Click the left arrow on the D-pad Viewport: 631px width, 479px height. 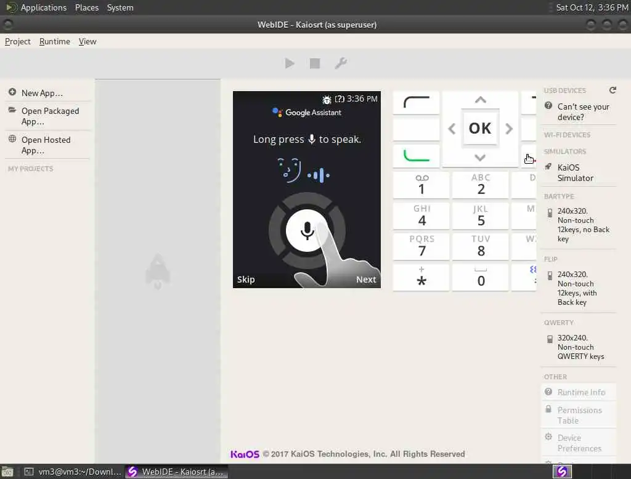click(452, 129)
